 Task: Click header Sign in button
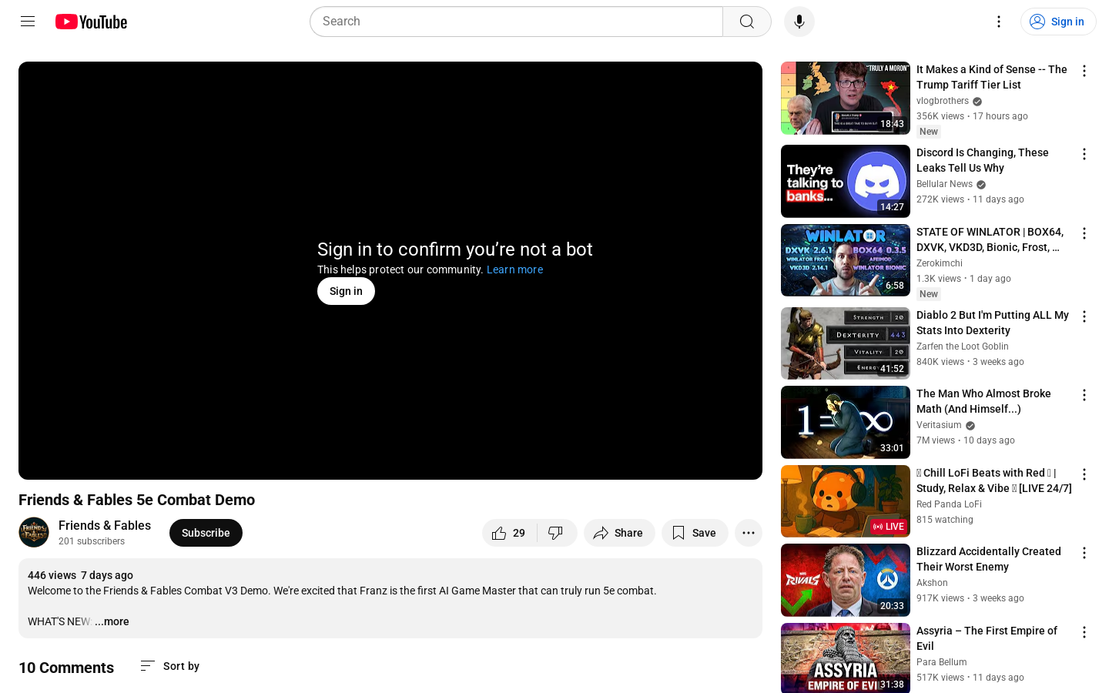pos(1058,22)
